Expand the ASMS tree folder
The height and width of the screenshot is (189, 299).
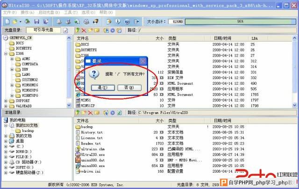coord(12,59)
